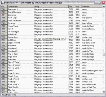
Task: Click scrollbar down arrow
Action: (x=104, y=91)
